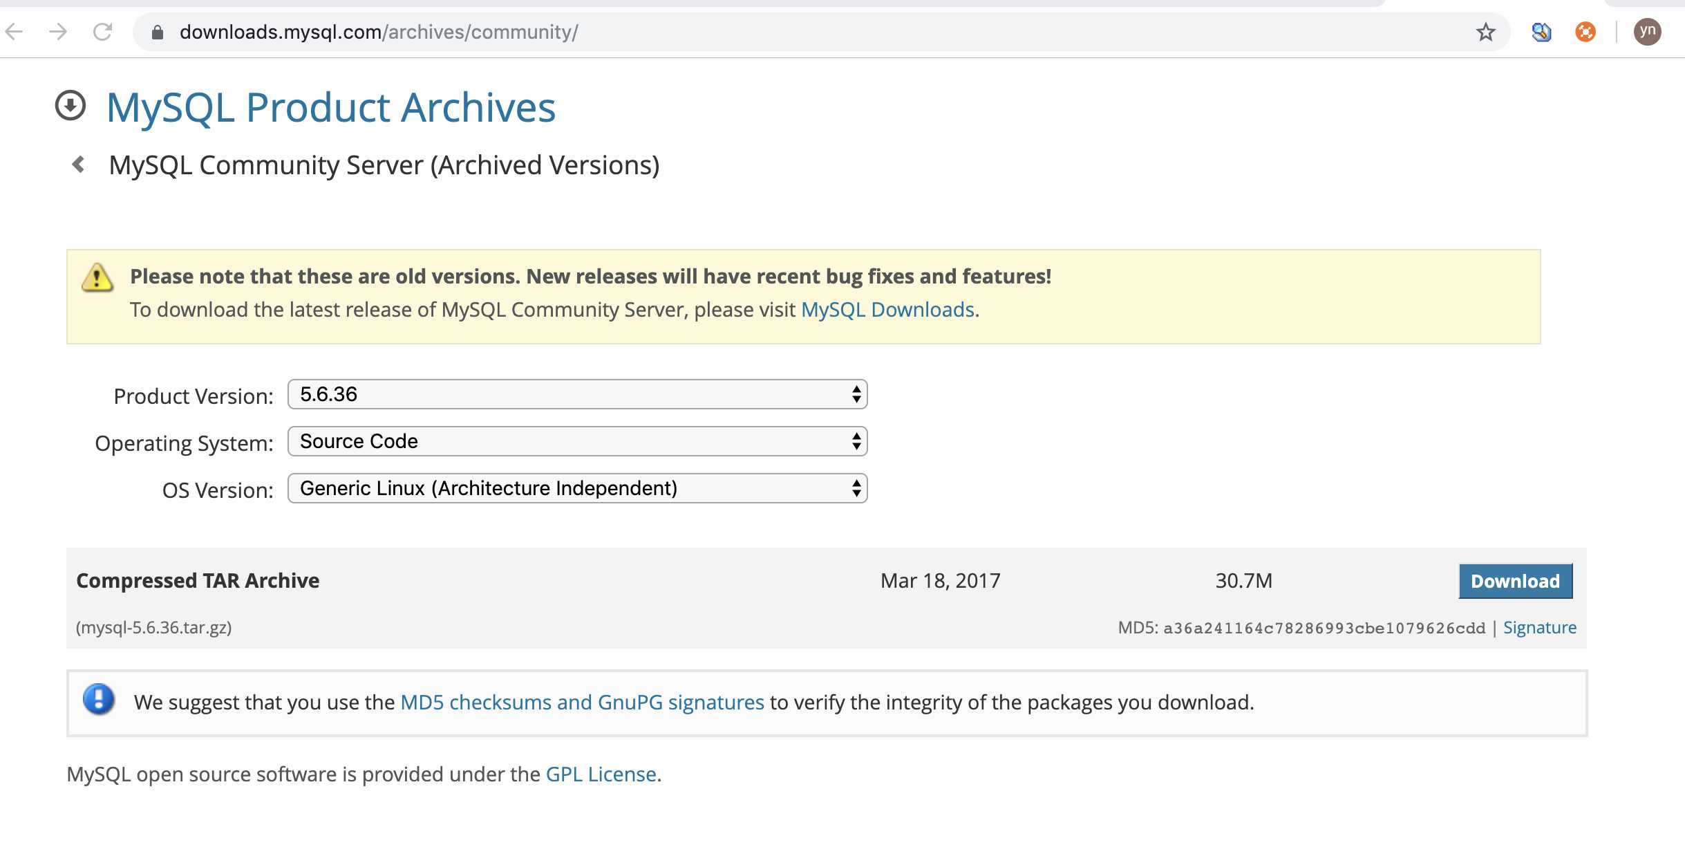Image resolution: width=1685 pixels, height=845 pixels.
Task: Go back using chevron beside Community Server
Action: tap(79, 165)
